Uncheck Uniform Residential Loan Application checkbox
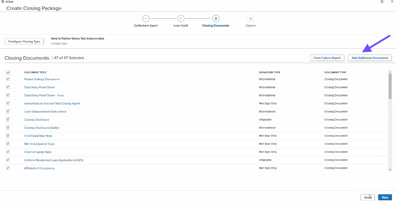396x204 pixels. (x=8, y=160)
